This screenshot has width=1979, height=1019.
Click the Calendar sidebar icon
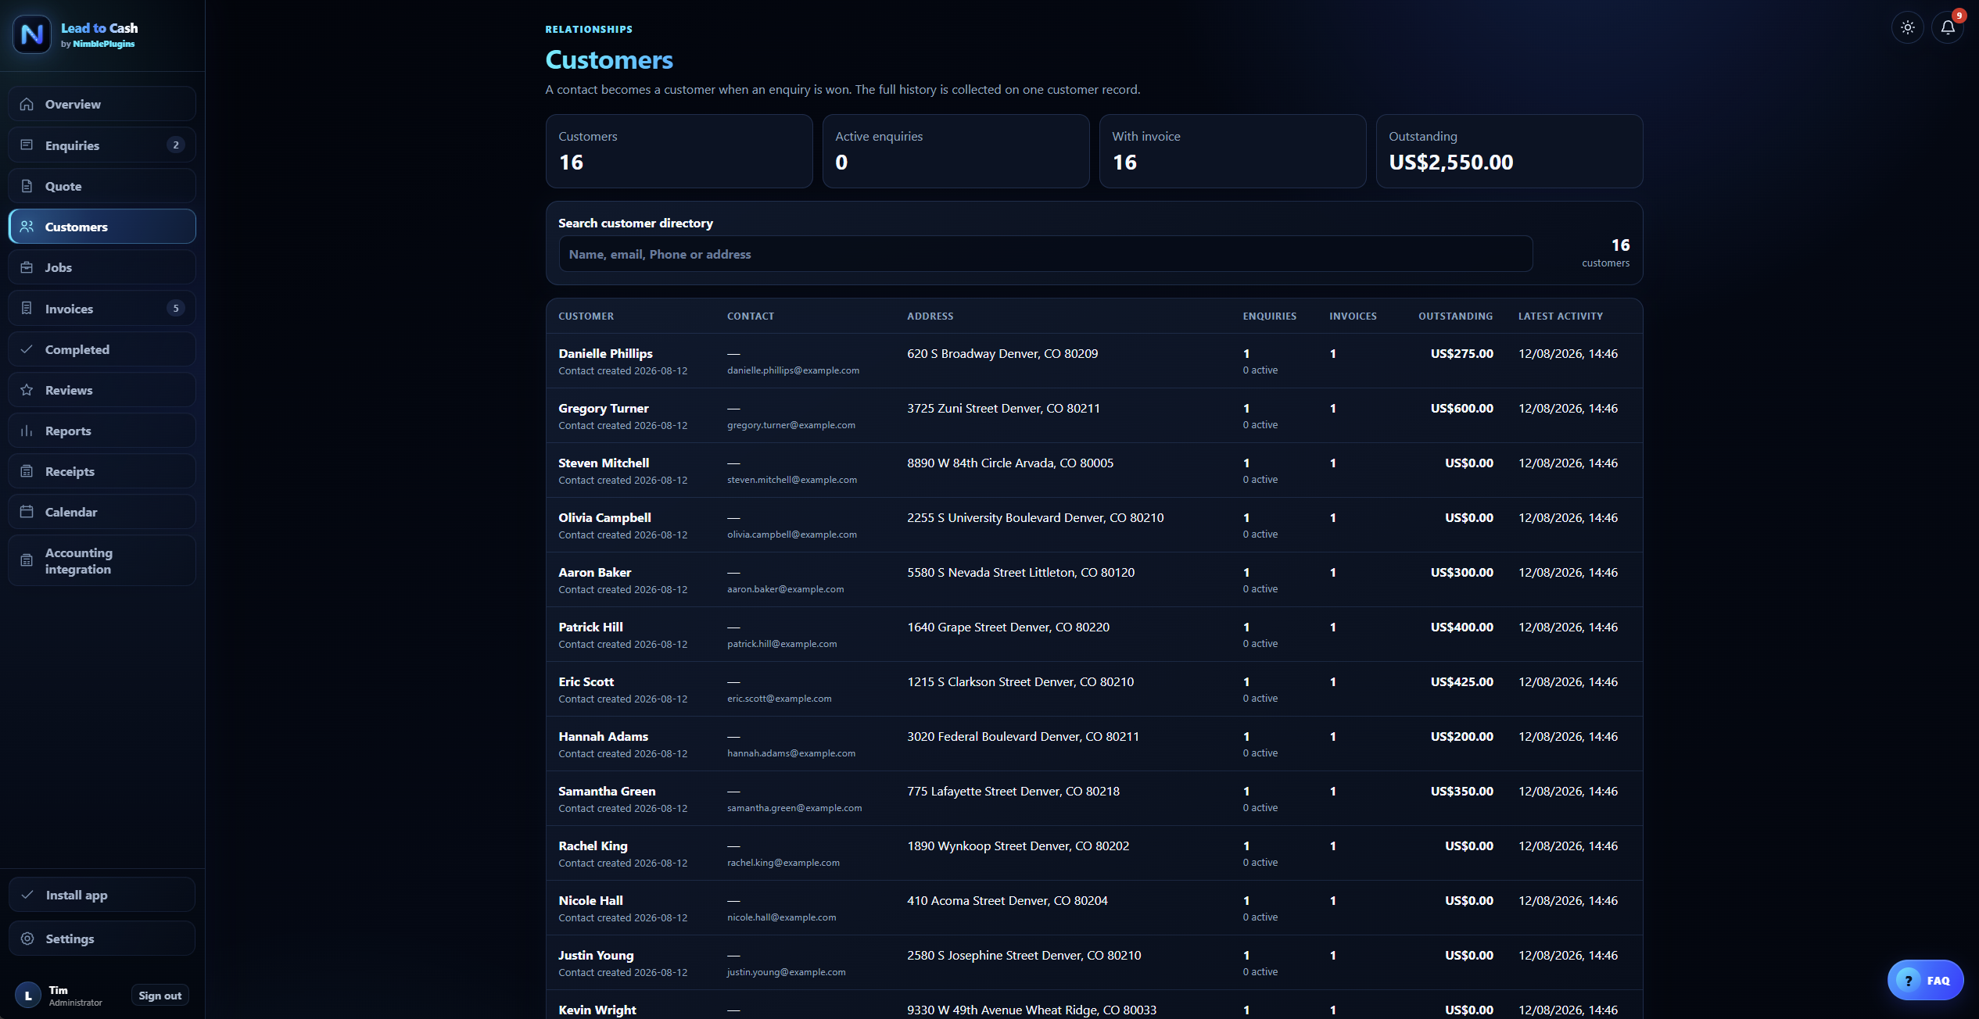[x=27, y=512]
